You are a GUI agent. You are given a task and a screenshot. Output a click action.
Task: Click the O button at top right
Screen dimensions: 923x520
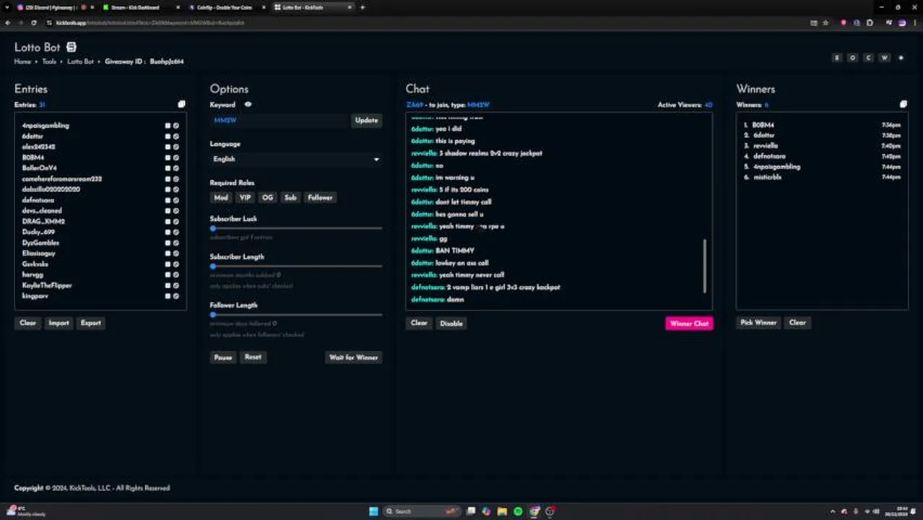pos(853,58)
